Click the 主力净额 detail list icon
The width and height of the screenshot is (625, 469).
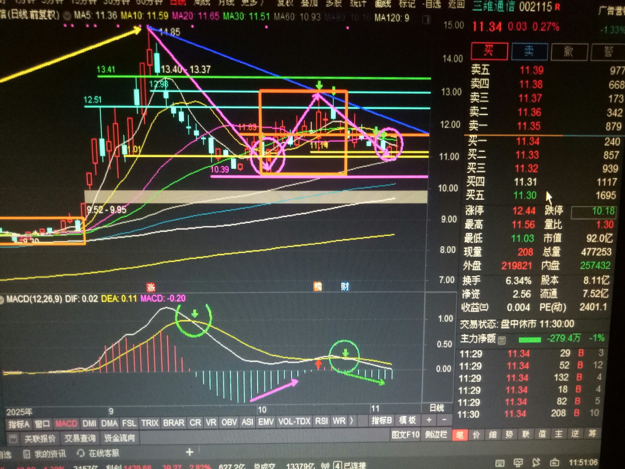point(502,340)
